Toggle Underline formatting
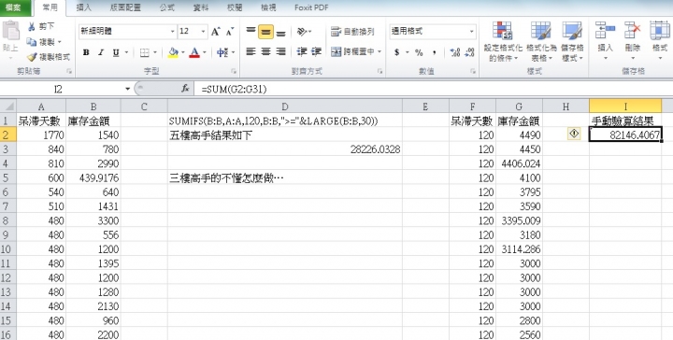 tap(116, 52)
